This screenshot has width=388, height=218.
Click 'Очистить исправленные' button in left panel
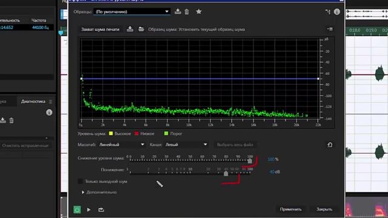pyautogui.click(x=25, y=145)
